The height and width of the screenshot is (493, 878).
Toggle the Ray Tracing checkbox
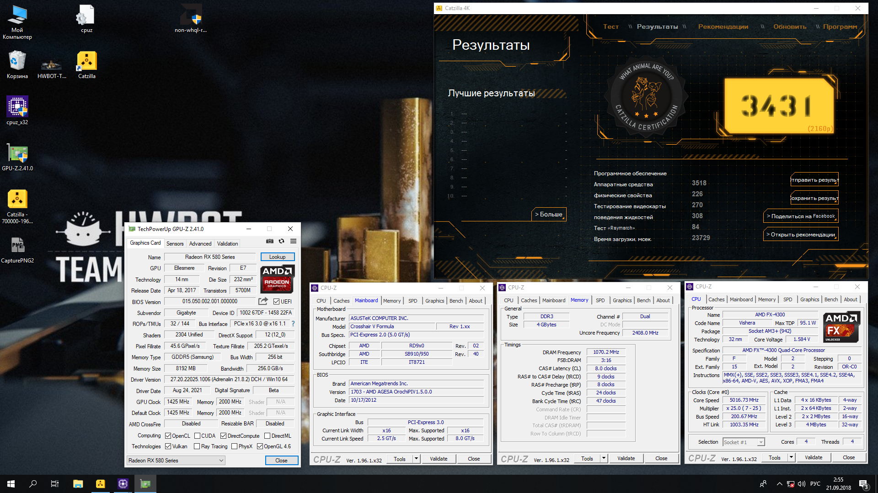click(197, 446)
